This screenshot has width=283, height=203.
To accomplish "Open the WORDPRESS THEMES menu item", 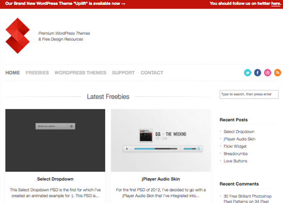I will click(80, 73).
